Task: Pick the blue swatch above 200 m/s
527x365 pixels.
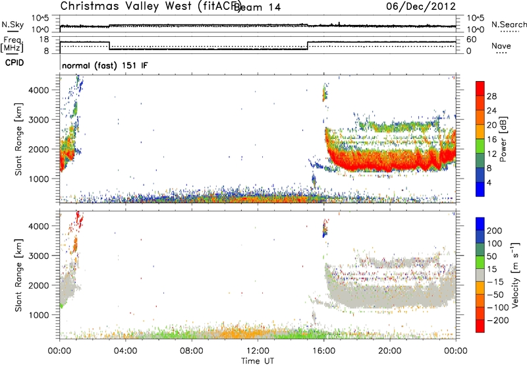Action: point(480,224)
